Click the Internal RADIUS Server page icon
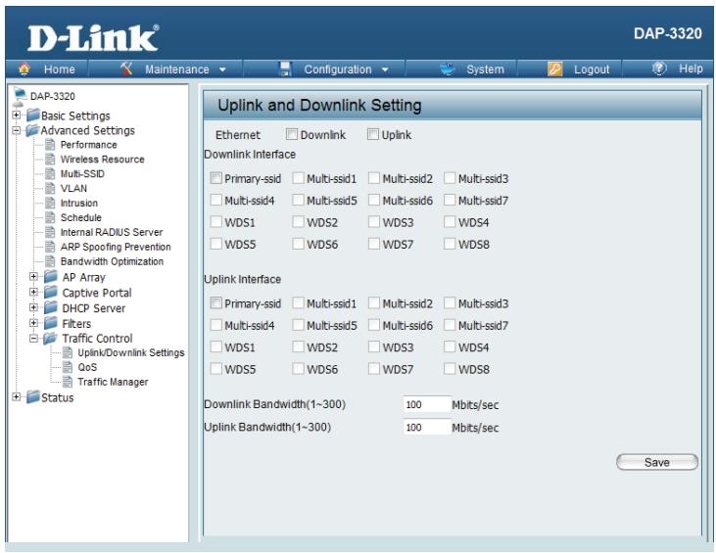 point(51,232)
